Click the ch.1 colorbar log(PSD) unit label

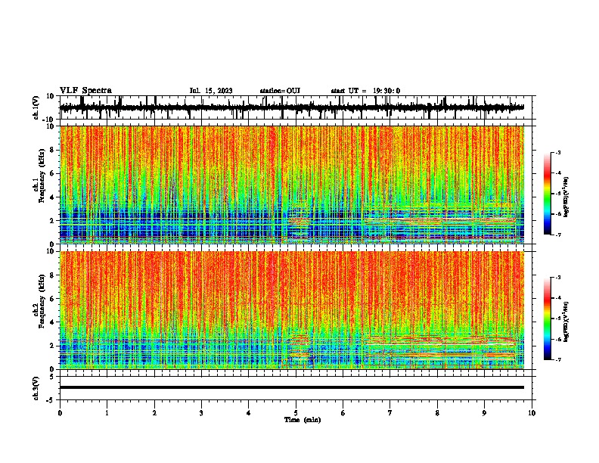[x=566, y=197]
